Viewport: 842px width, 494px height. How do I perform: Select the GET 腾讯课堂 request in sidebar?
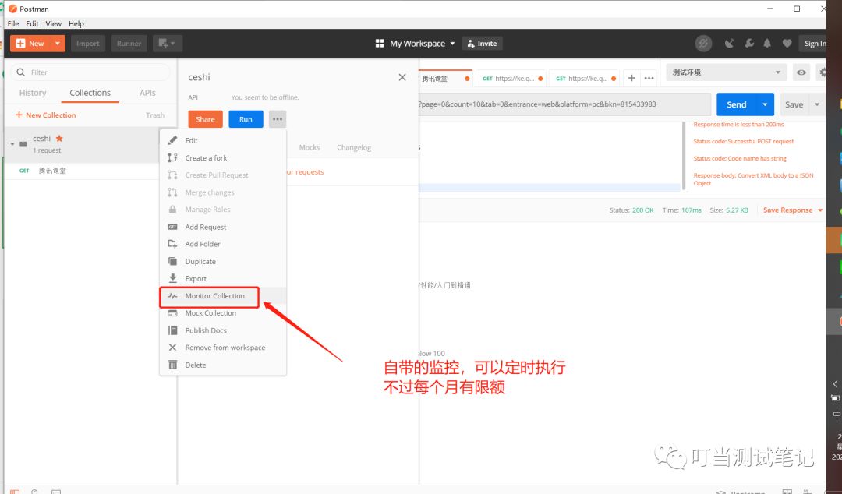coord(90,171)
